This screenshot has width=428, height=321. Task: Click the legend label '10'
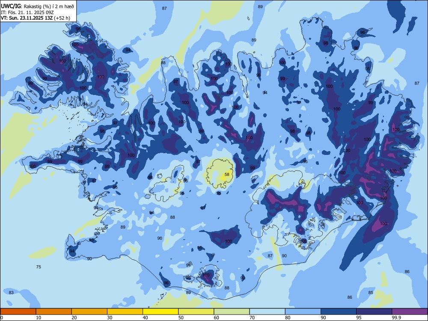(x=39, y=318)
